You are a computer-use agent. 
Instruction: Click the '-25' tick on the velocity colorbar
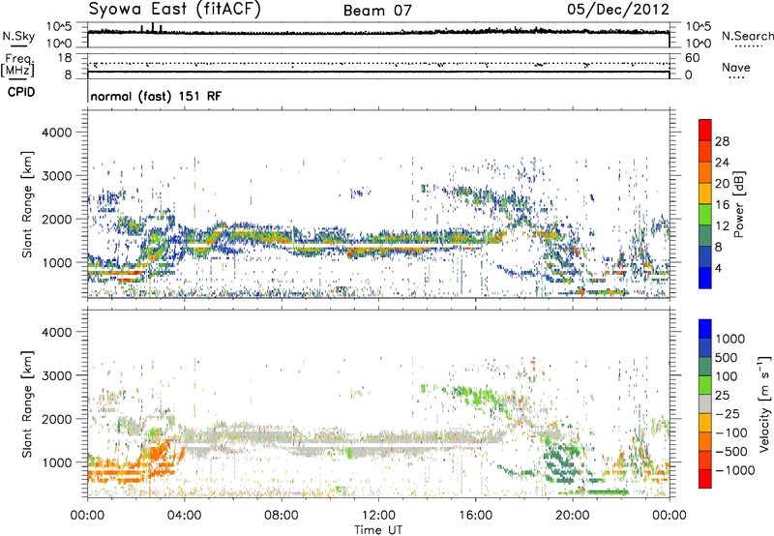coord(728,414)
